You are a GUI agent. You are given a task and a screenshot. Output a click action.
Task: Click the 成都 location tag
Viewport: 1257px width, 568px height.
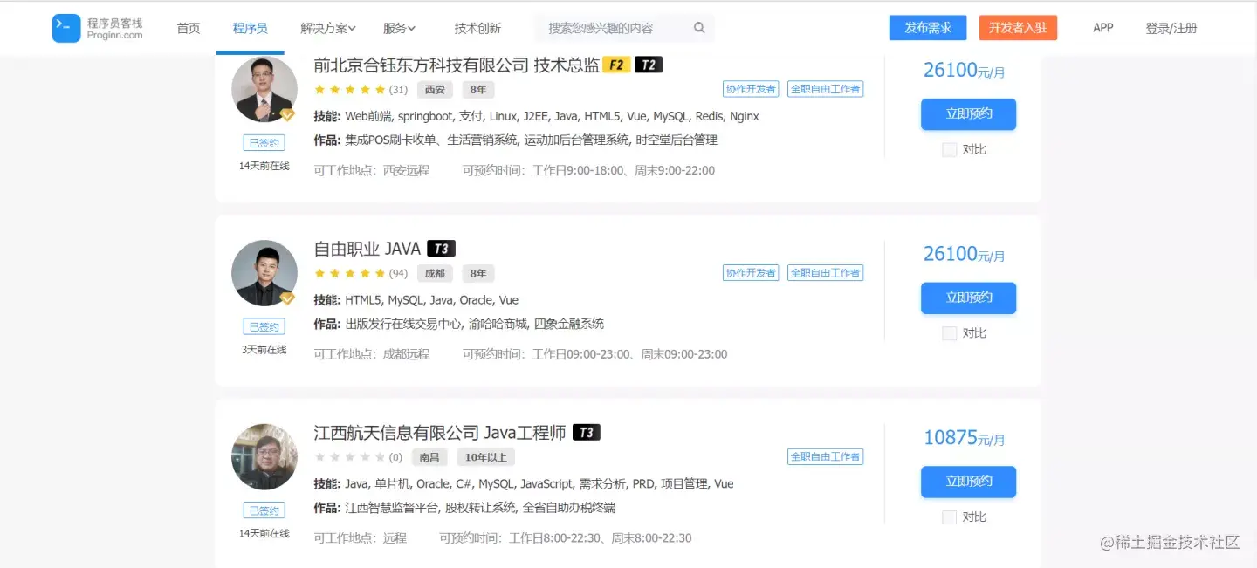pos(435,273)
